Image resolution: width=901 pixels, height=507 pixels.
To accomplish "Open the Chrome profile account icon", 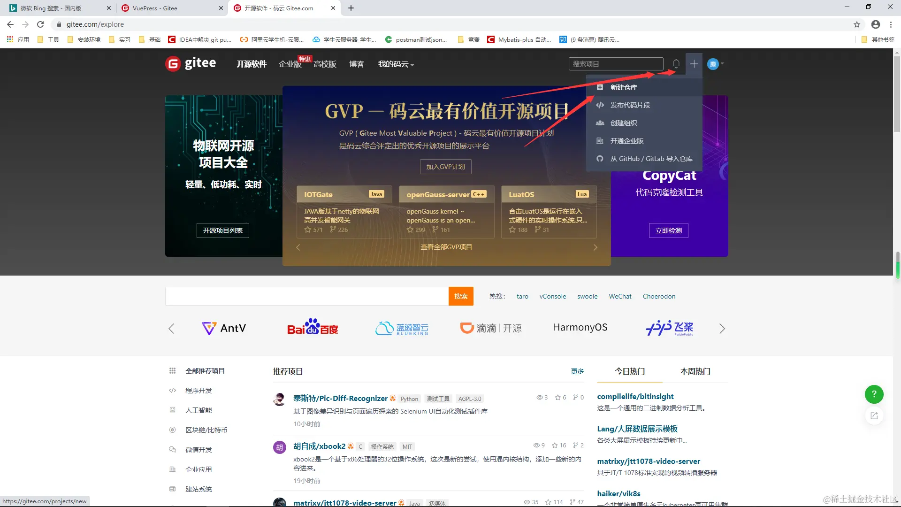I will (x=876, y=24).
